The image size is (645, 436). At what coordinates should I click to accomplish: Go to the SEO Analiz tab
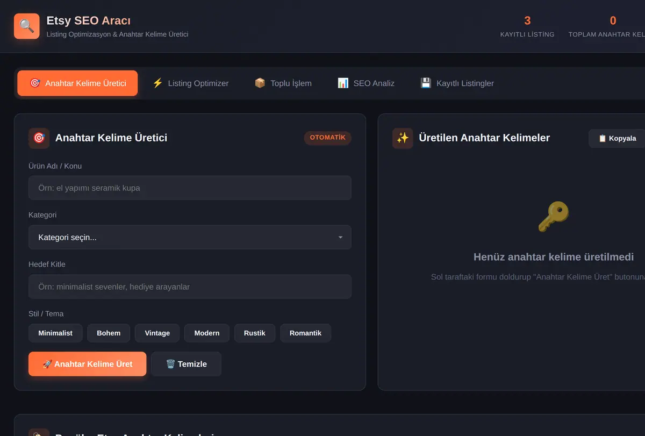coord(365,83)
